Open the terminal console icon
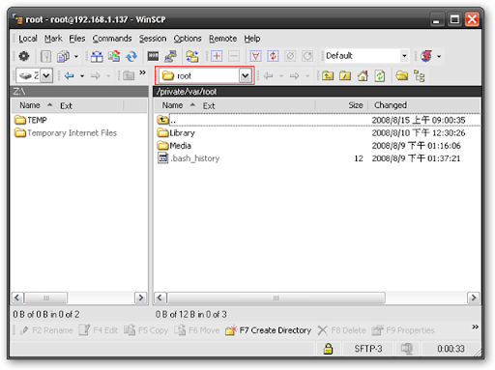495x370 pixels. point(153,56)
